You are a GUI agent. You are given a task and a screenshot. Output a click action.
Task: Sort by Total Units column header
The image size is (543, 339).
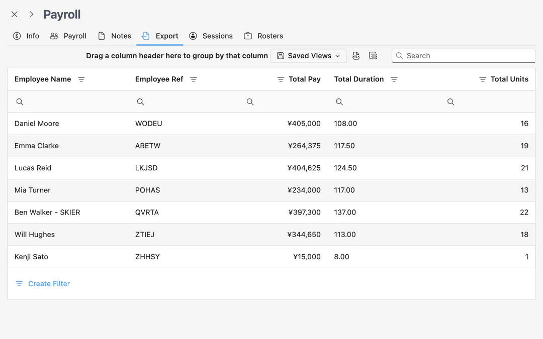(509, 79)
